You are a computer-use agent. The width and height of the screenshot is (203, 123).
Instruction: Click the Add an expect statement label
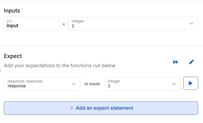[104, 108]
